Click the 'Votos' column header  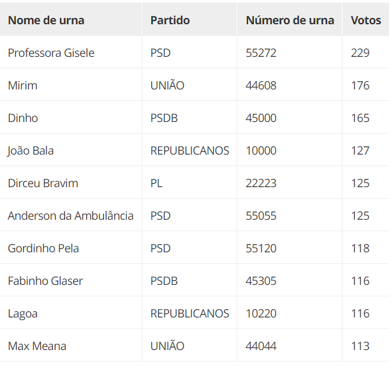point(366,20)
